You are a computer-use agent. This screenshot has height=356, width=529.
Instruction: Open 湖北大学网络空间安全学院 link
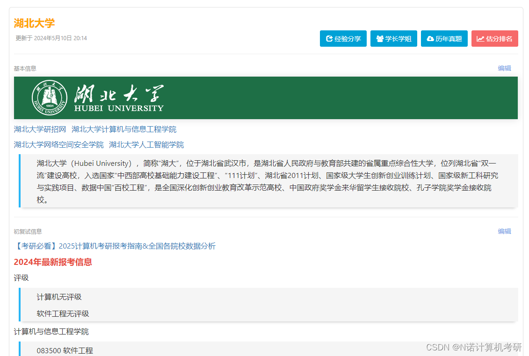click(x=59, y=145)
